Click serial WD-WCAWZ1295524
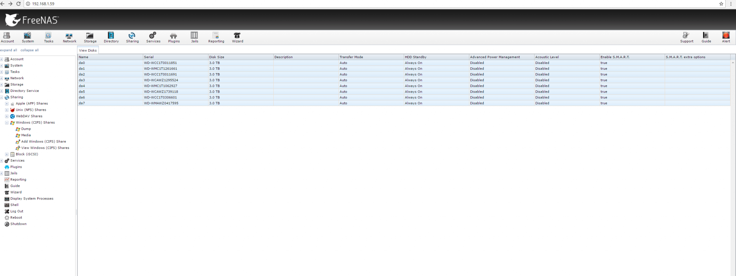This screenshot has width=736, height=276. pos(161,80)
